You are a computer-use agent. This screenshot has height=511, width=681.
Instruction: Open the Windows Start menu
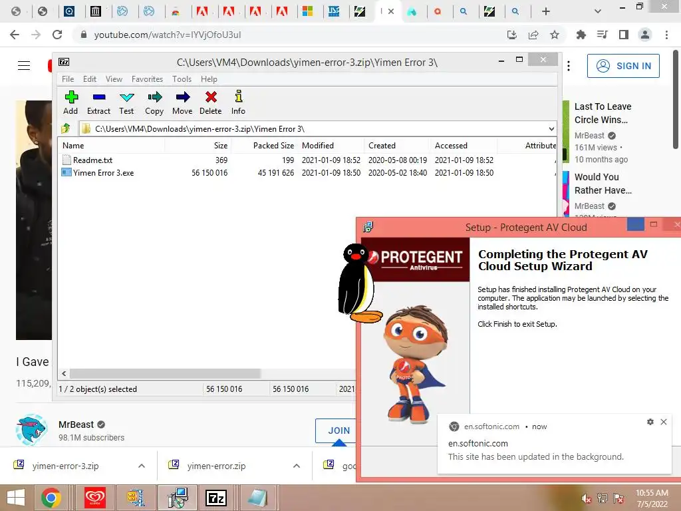tap(16, 498)
